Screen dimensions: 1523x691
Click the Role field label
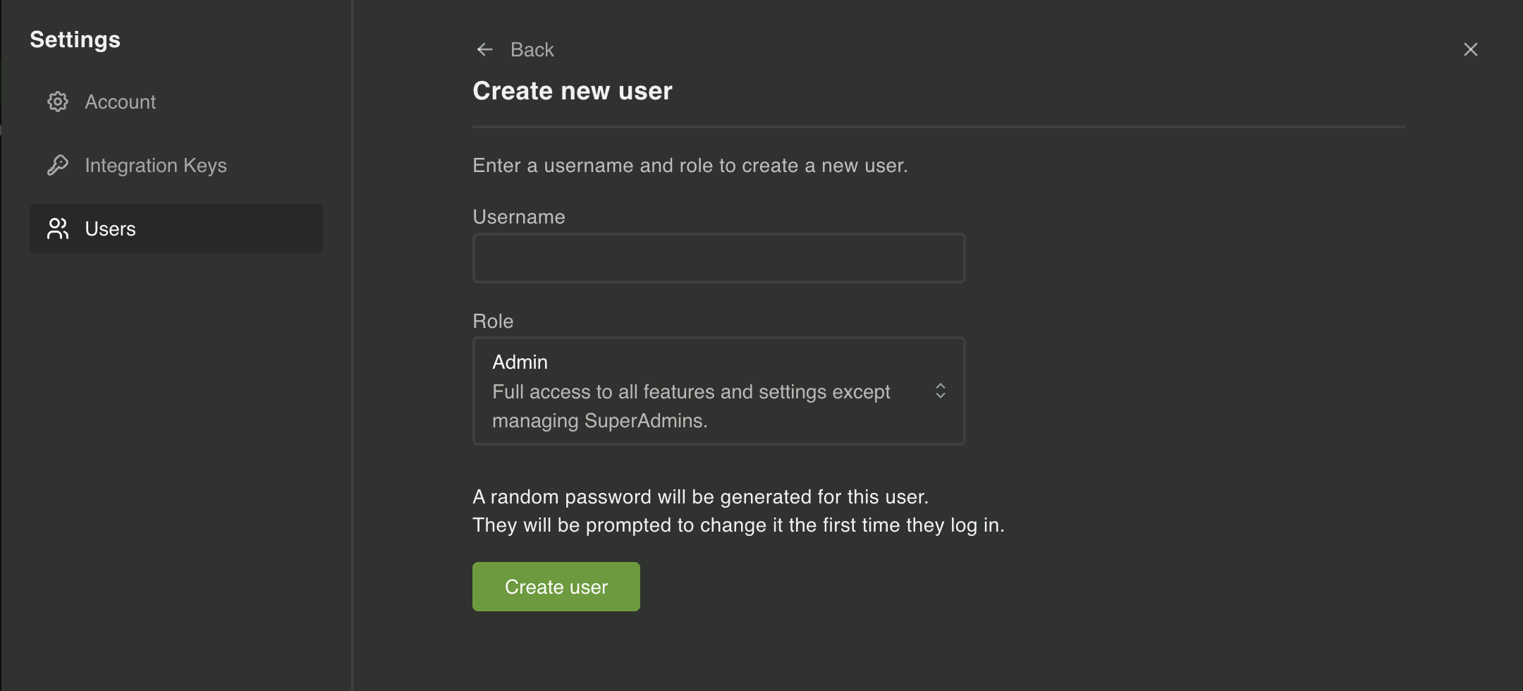point(493,321)
